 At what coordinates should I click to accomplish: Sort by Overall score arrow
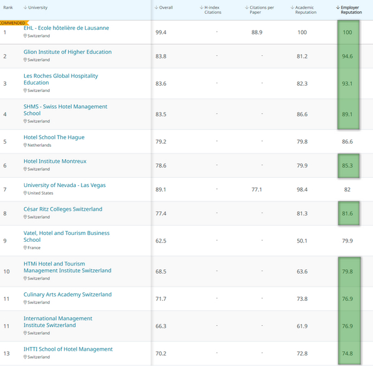pyautogui.click(x=156, y=7)
